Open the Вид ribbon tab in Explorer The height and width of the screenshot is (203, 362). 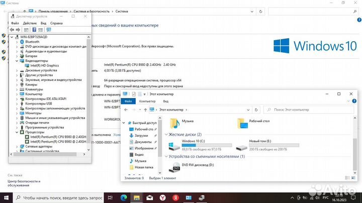click(x=166, y=101)
